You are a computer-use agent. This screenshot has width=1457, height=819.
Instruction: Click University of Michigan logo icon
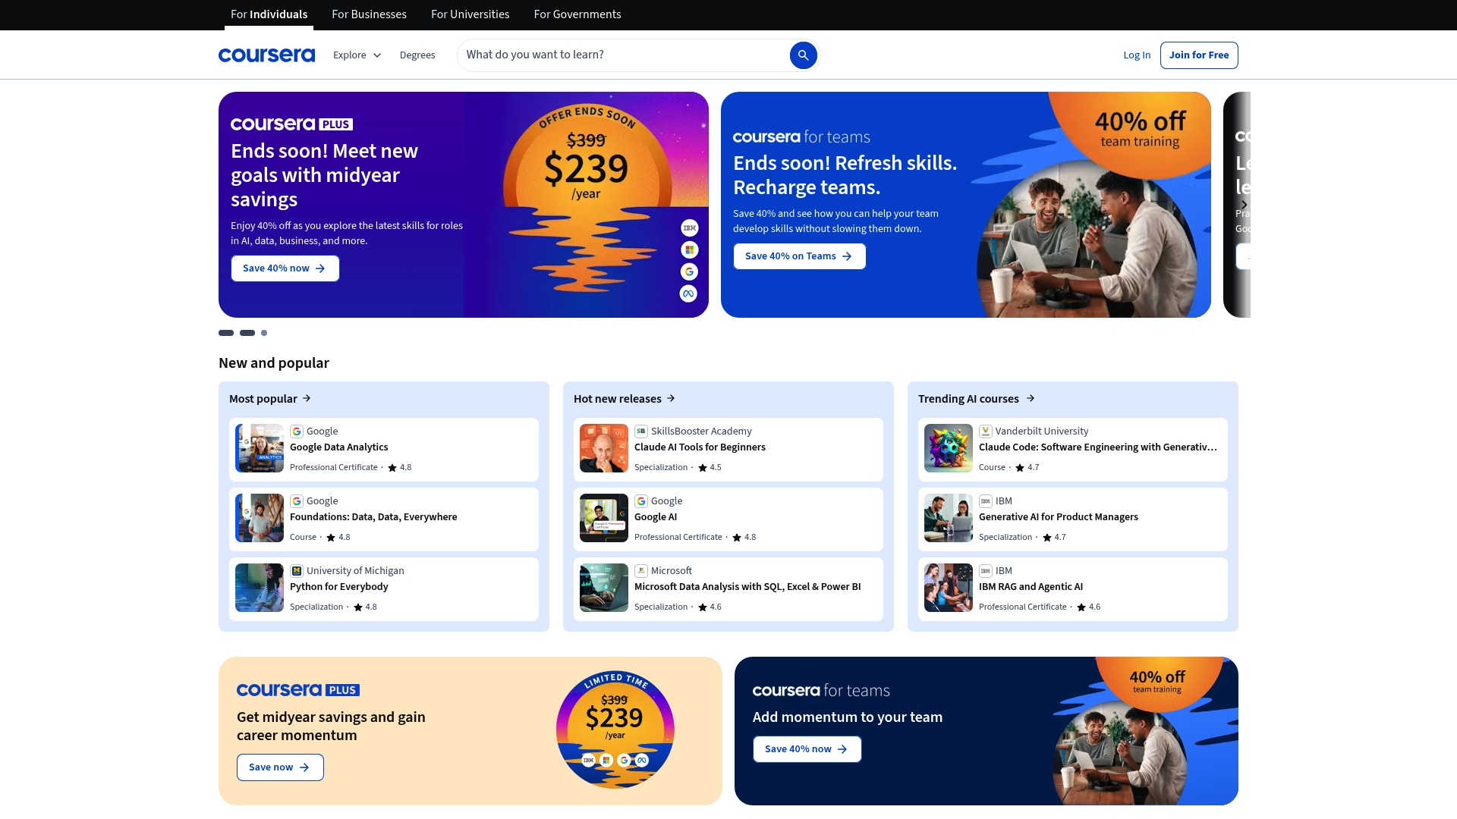[x=297, y=571]
